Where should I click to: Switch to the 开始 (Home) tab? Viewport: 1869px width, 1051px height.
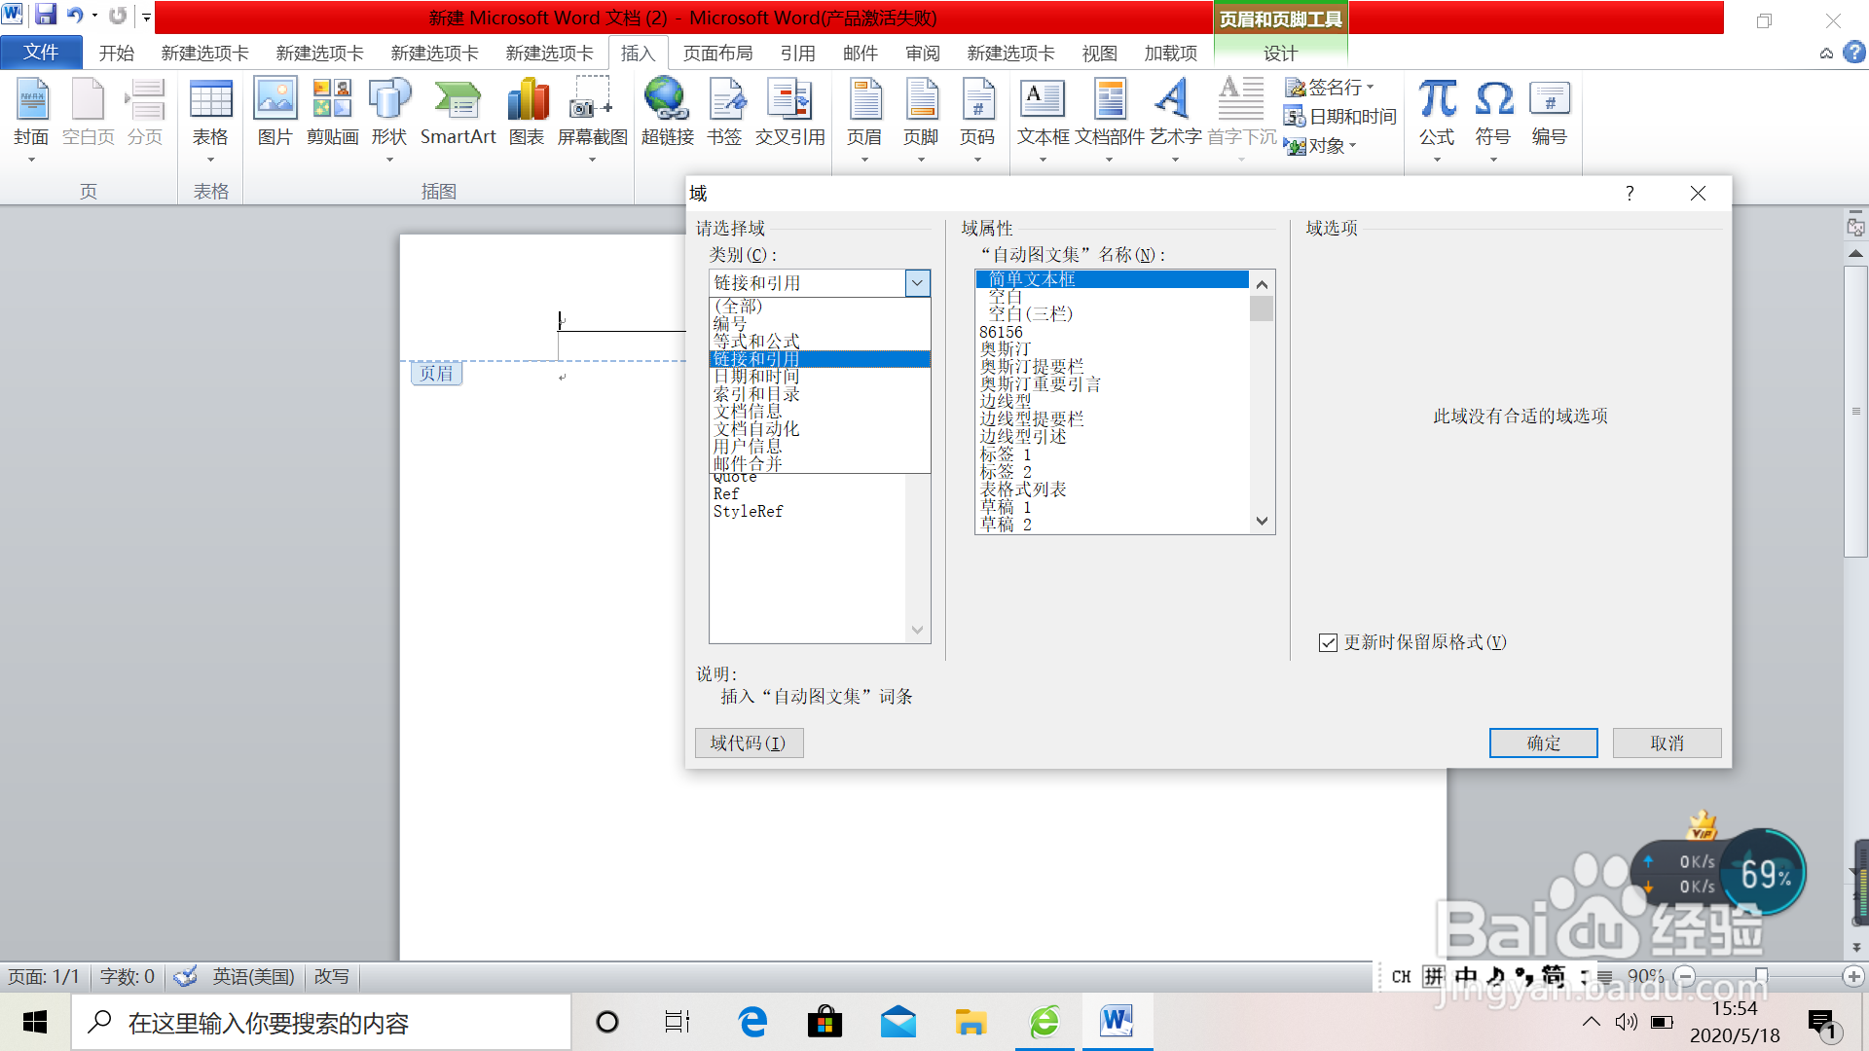pos(117,53)
